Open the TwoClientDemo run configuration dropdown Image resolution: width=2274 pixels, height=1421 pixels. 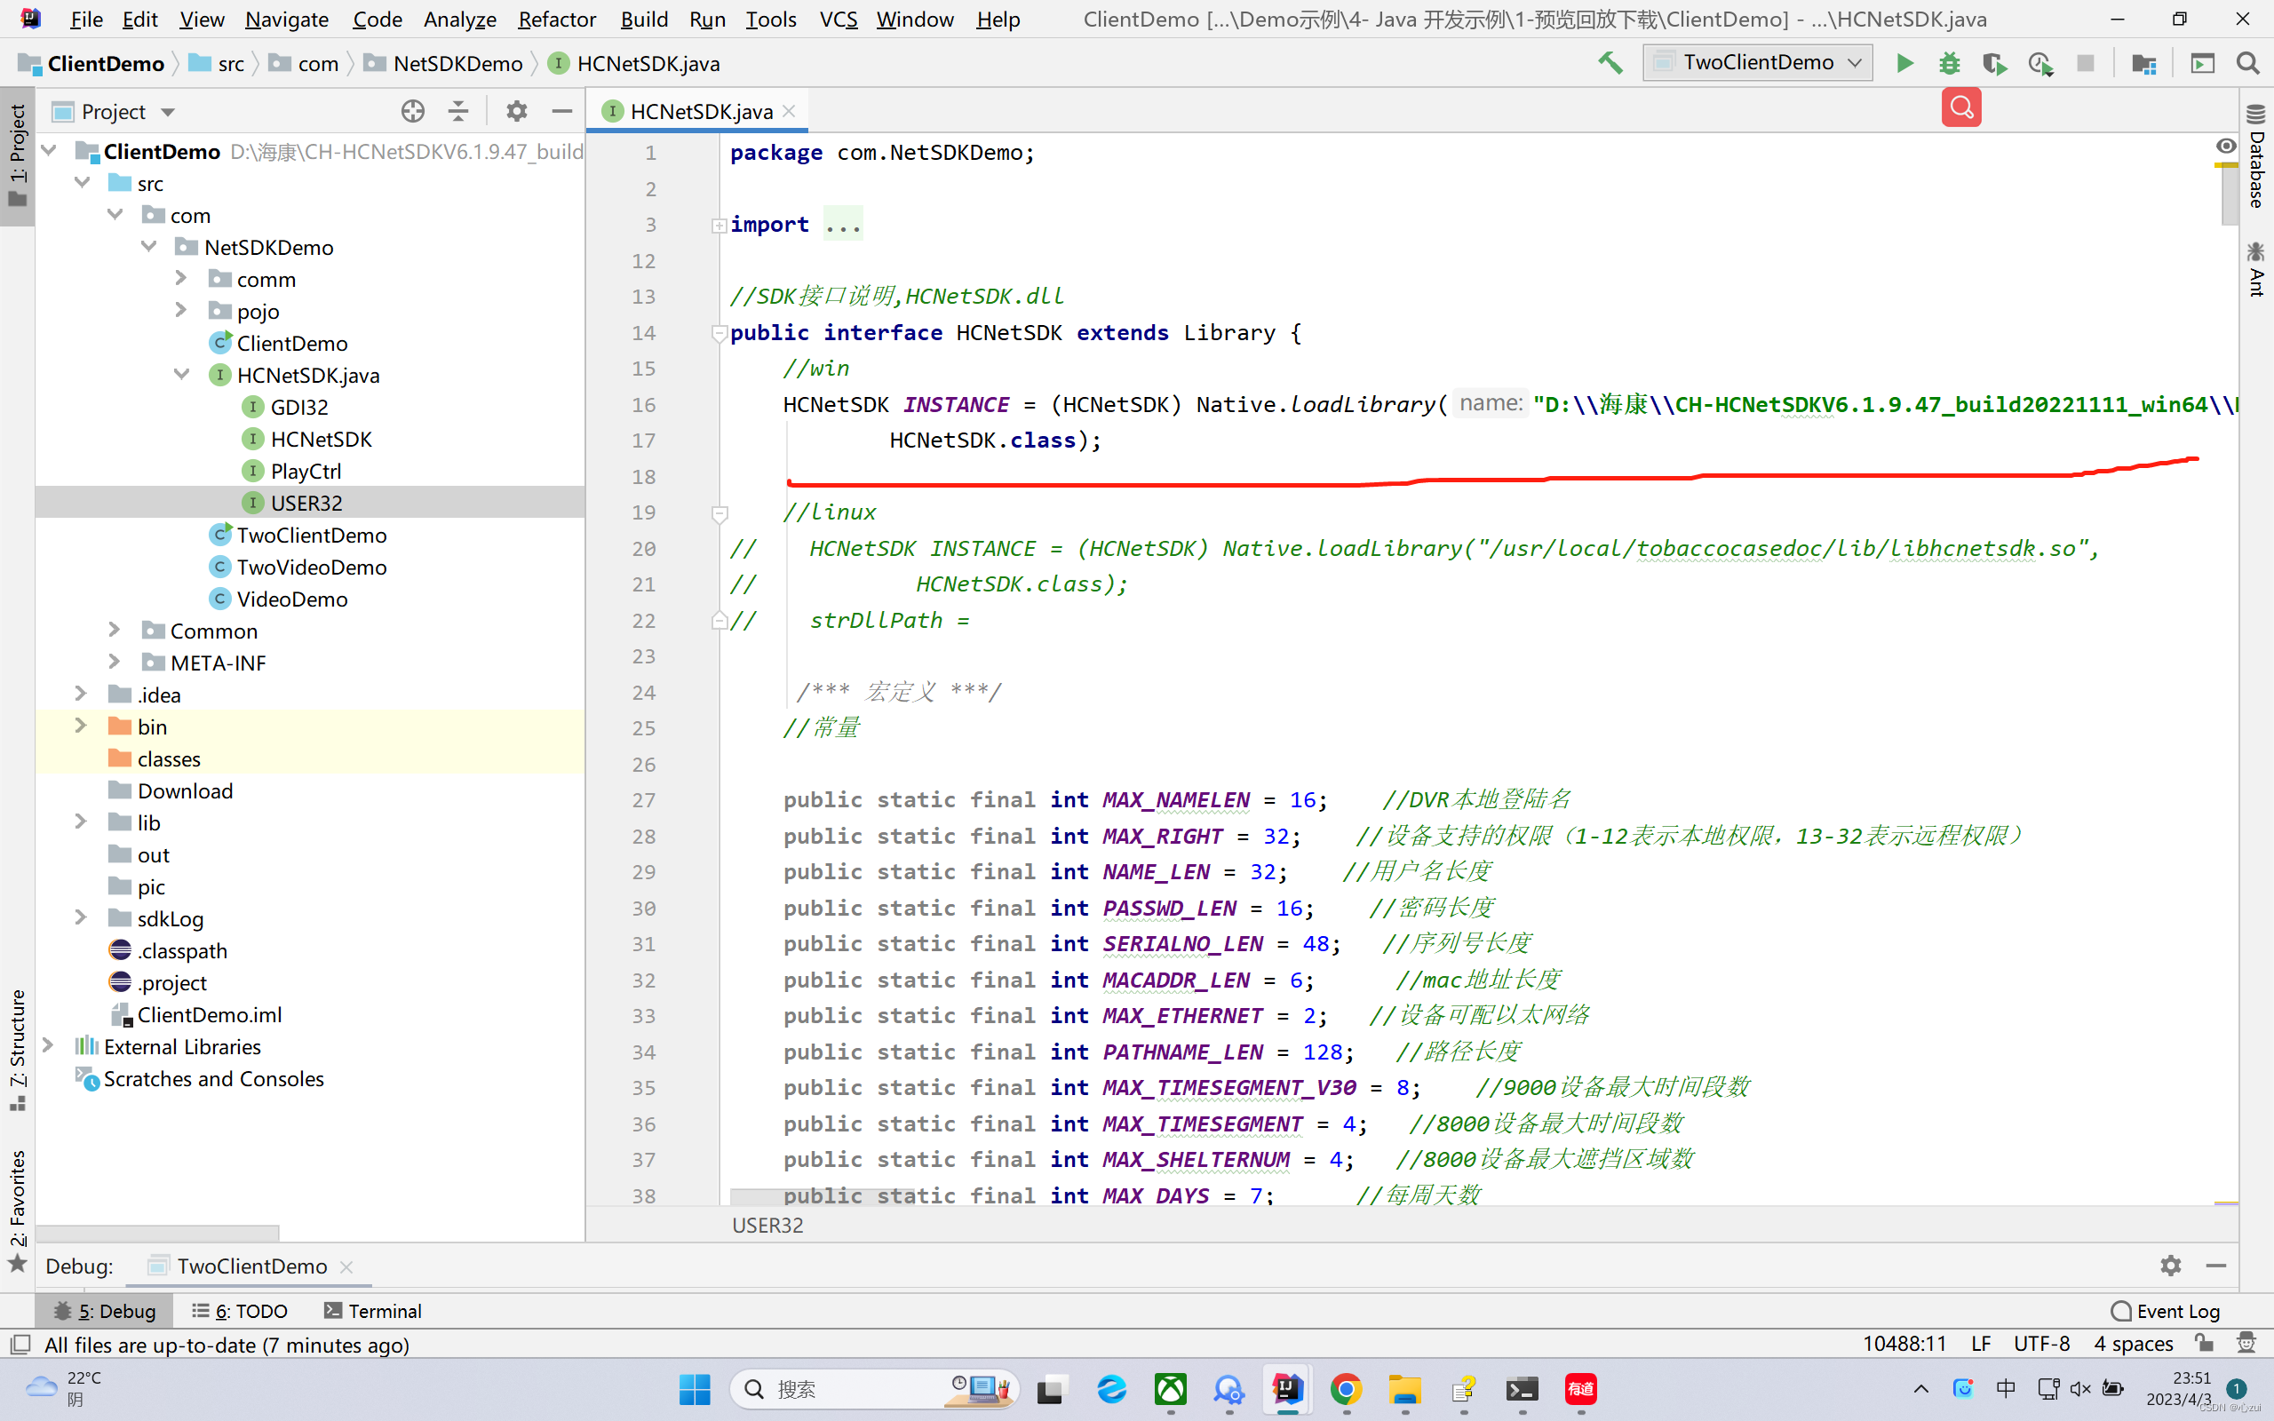pos(1757,63)
